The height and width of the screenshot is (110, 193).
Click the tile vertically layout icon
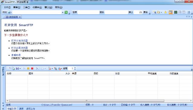pos(184,12)
